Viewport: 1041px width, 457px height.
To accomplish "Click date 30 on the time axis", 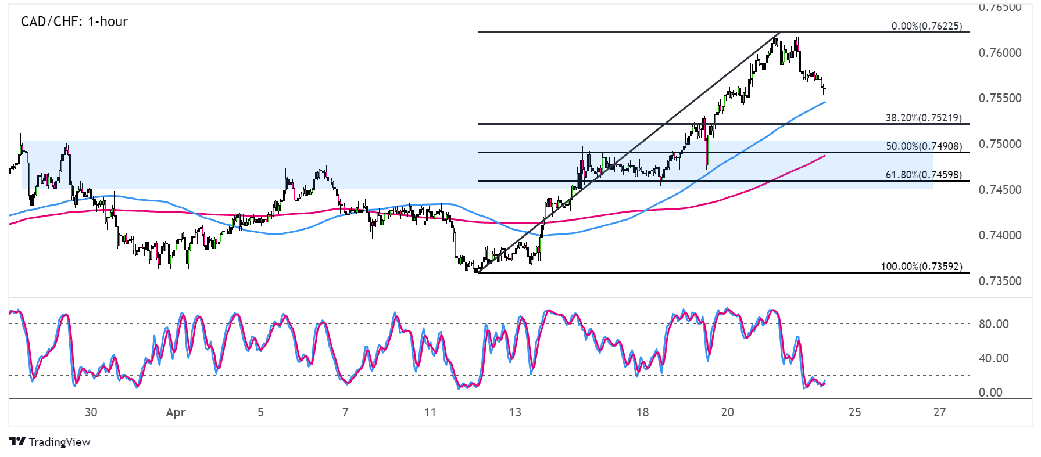I will [91, 412].
